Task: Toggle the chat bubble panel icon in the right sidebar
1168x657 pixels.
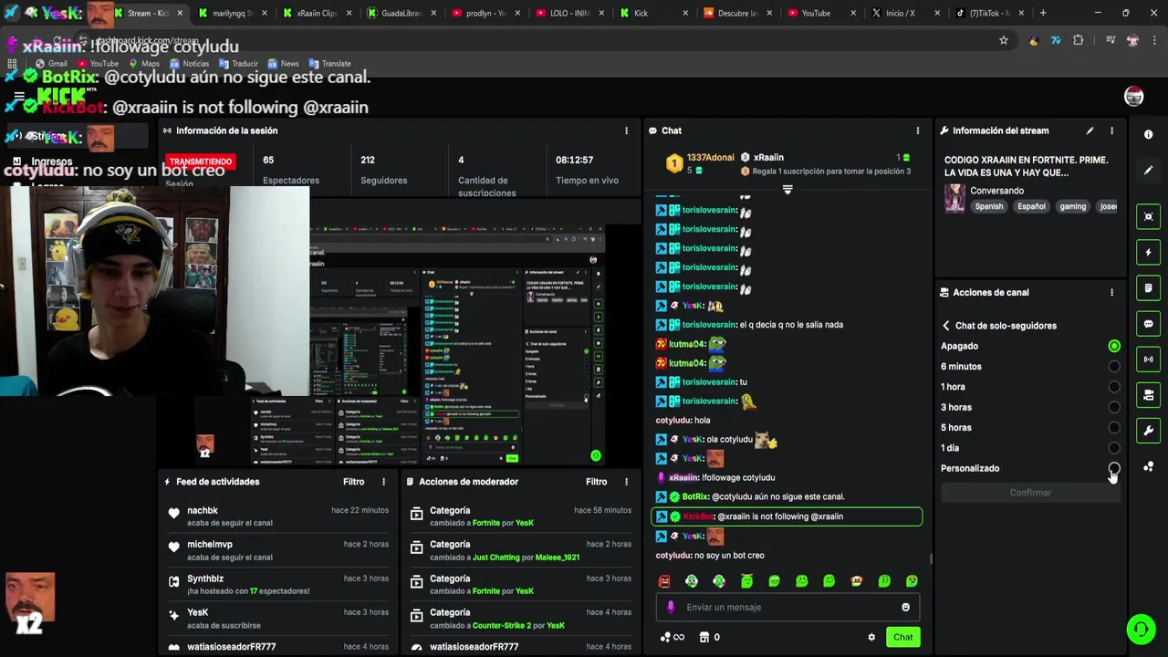Action: pos(1148,324)
